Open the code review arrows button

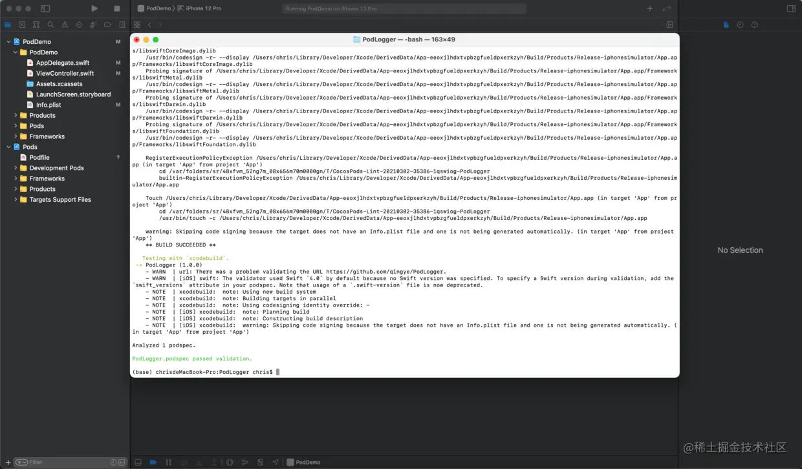(x=667, y=8)
